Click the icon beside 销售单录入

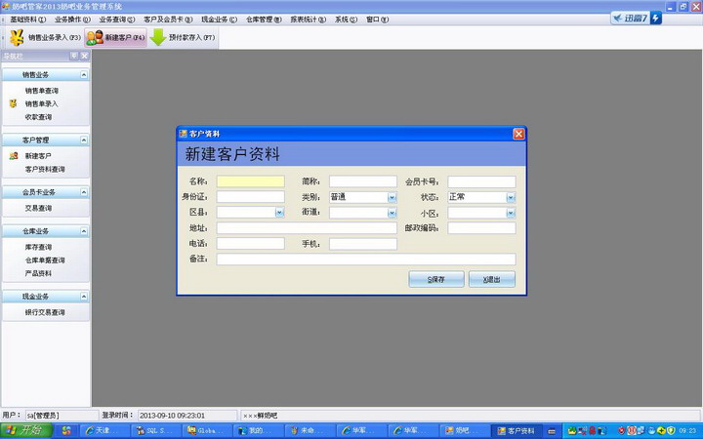coord(13,103)
